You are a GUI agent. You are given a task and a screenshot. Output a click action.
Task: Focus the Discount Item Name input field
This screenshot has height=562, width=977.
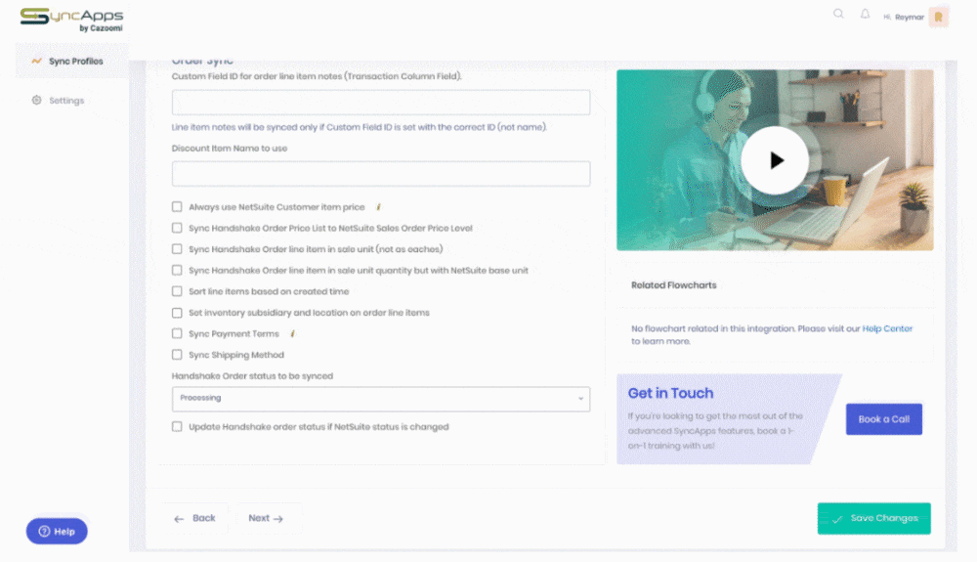tap(381, 174)
